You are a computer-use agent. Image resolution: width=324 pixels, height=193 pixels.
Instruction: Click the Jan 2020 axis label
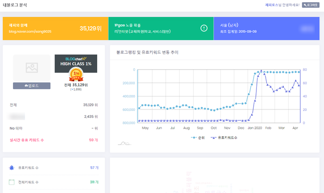(x=255, y=128)
